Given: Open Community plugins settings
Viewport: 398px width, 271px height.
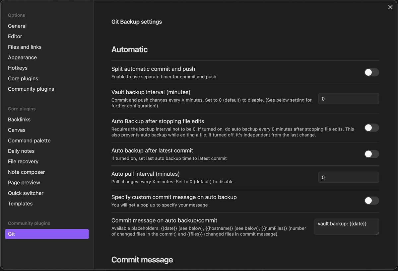Looking at the screenshot, I should point(31,89).
